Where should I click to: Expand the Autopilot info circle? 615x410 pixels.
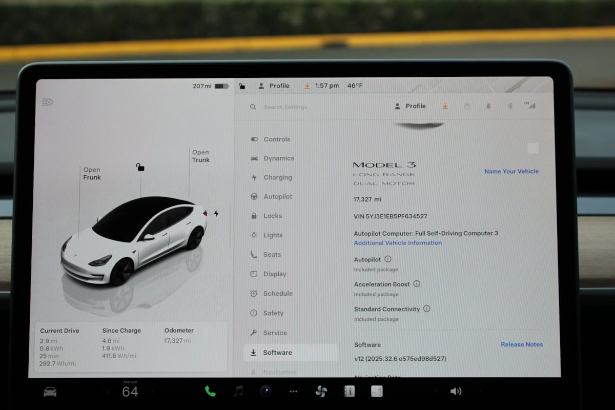[x=388, y=259]
